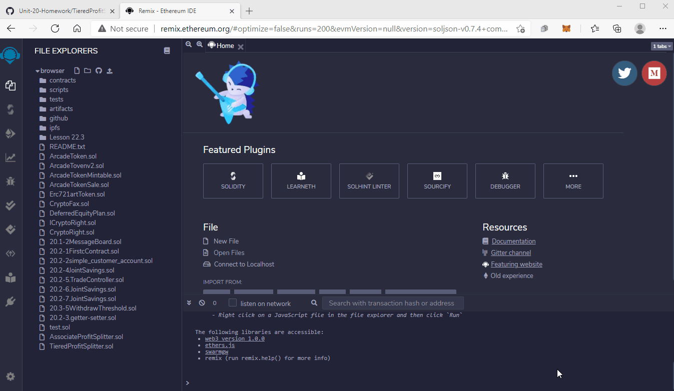Click the File Explorers sidebar icon
This screenshot has height=391, width=674.
[11, 85]
